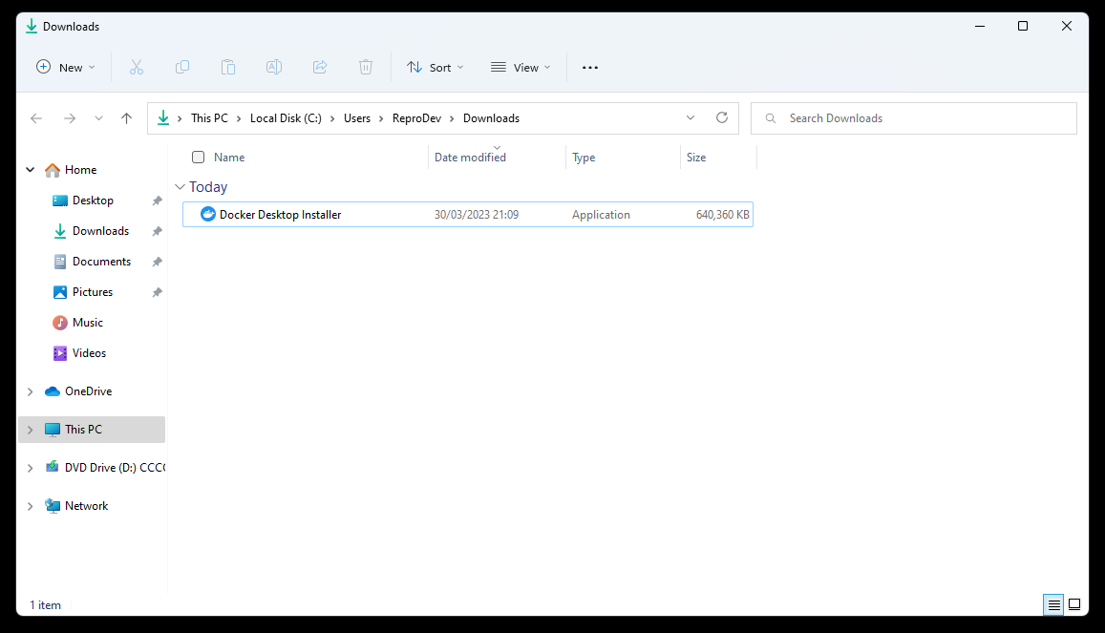This screenshot has height=633, width=1105.
Task: Share the selected file via toolbar icon
Action: (320, 67)
